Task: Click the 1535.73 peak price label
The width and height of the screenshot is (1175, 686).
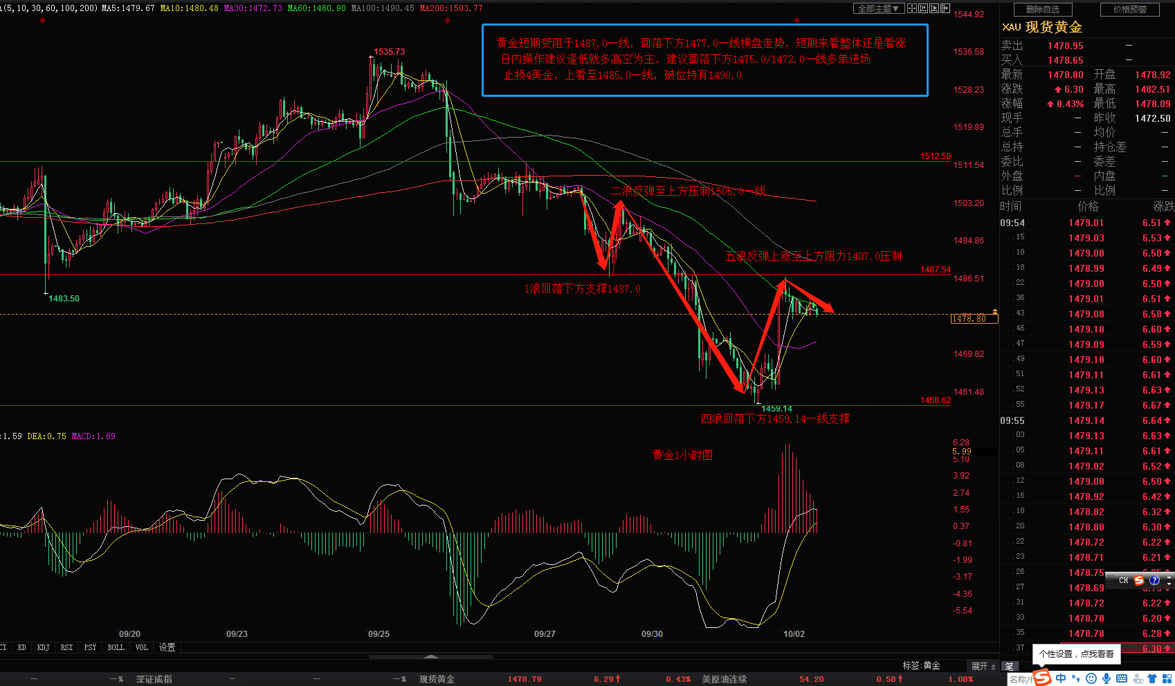Action: tap(389, 52)
